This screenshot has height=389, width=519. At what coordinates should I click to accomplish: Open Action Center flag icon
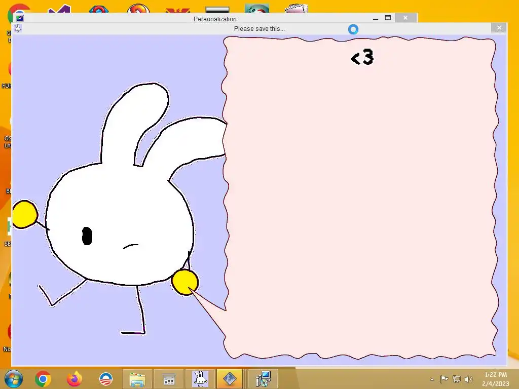(x=444, y=379)
